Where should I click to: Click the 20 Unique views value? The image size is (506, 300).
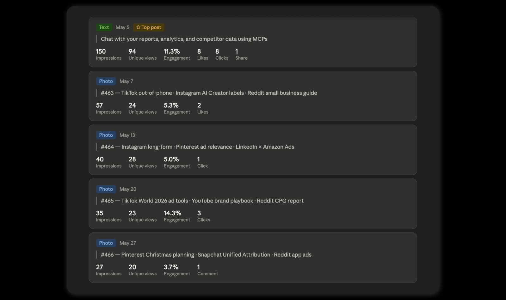pyautogui.click(x=132, y=267)
